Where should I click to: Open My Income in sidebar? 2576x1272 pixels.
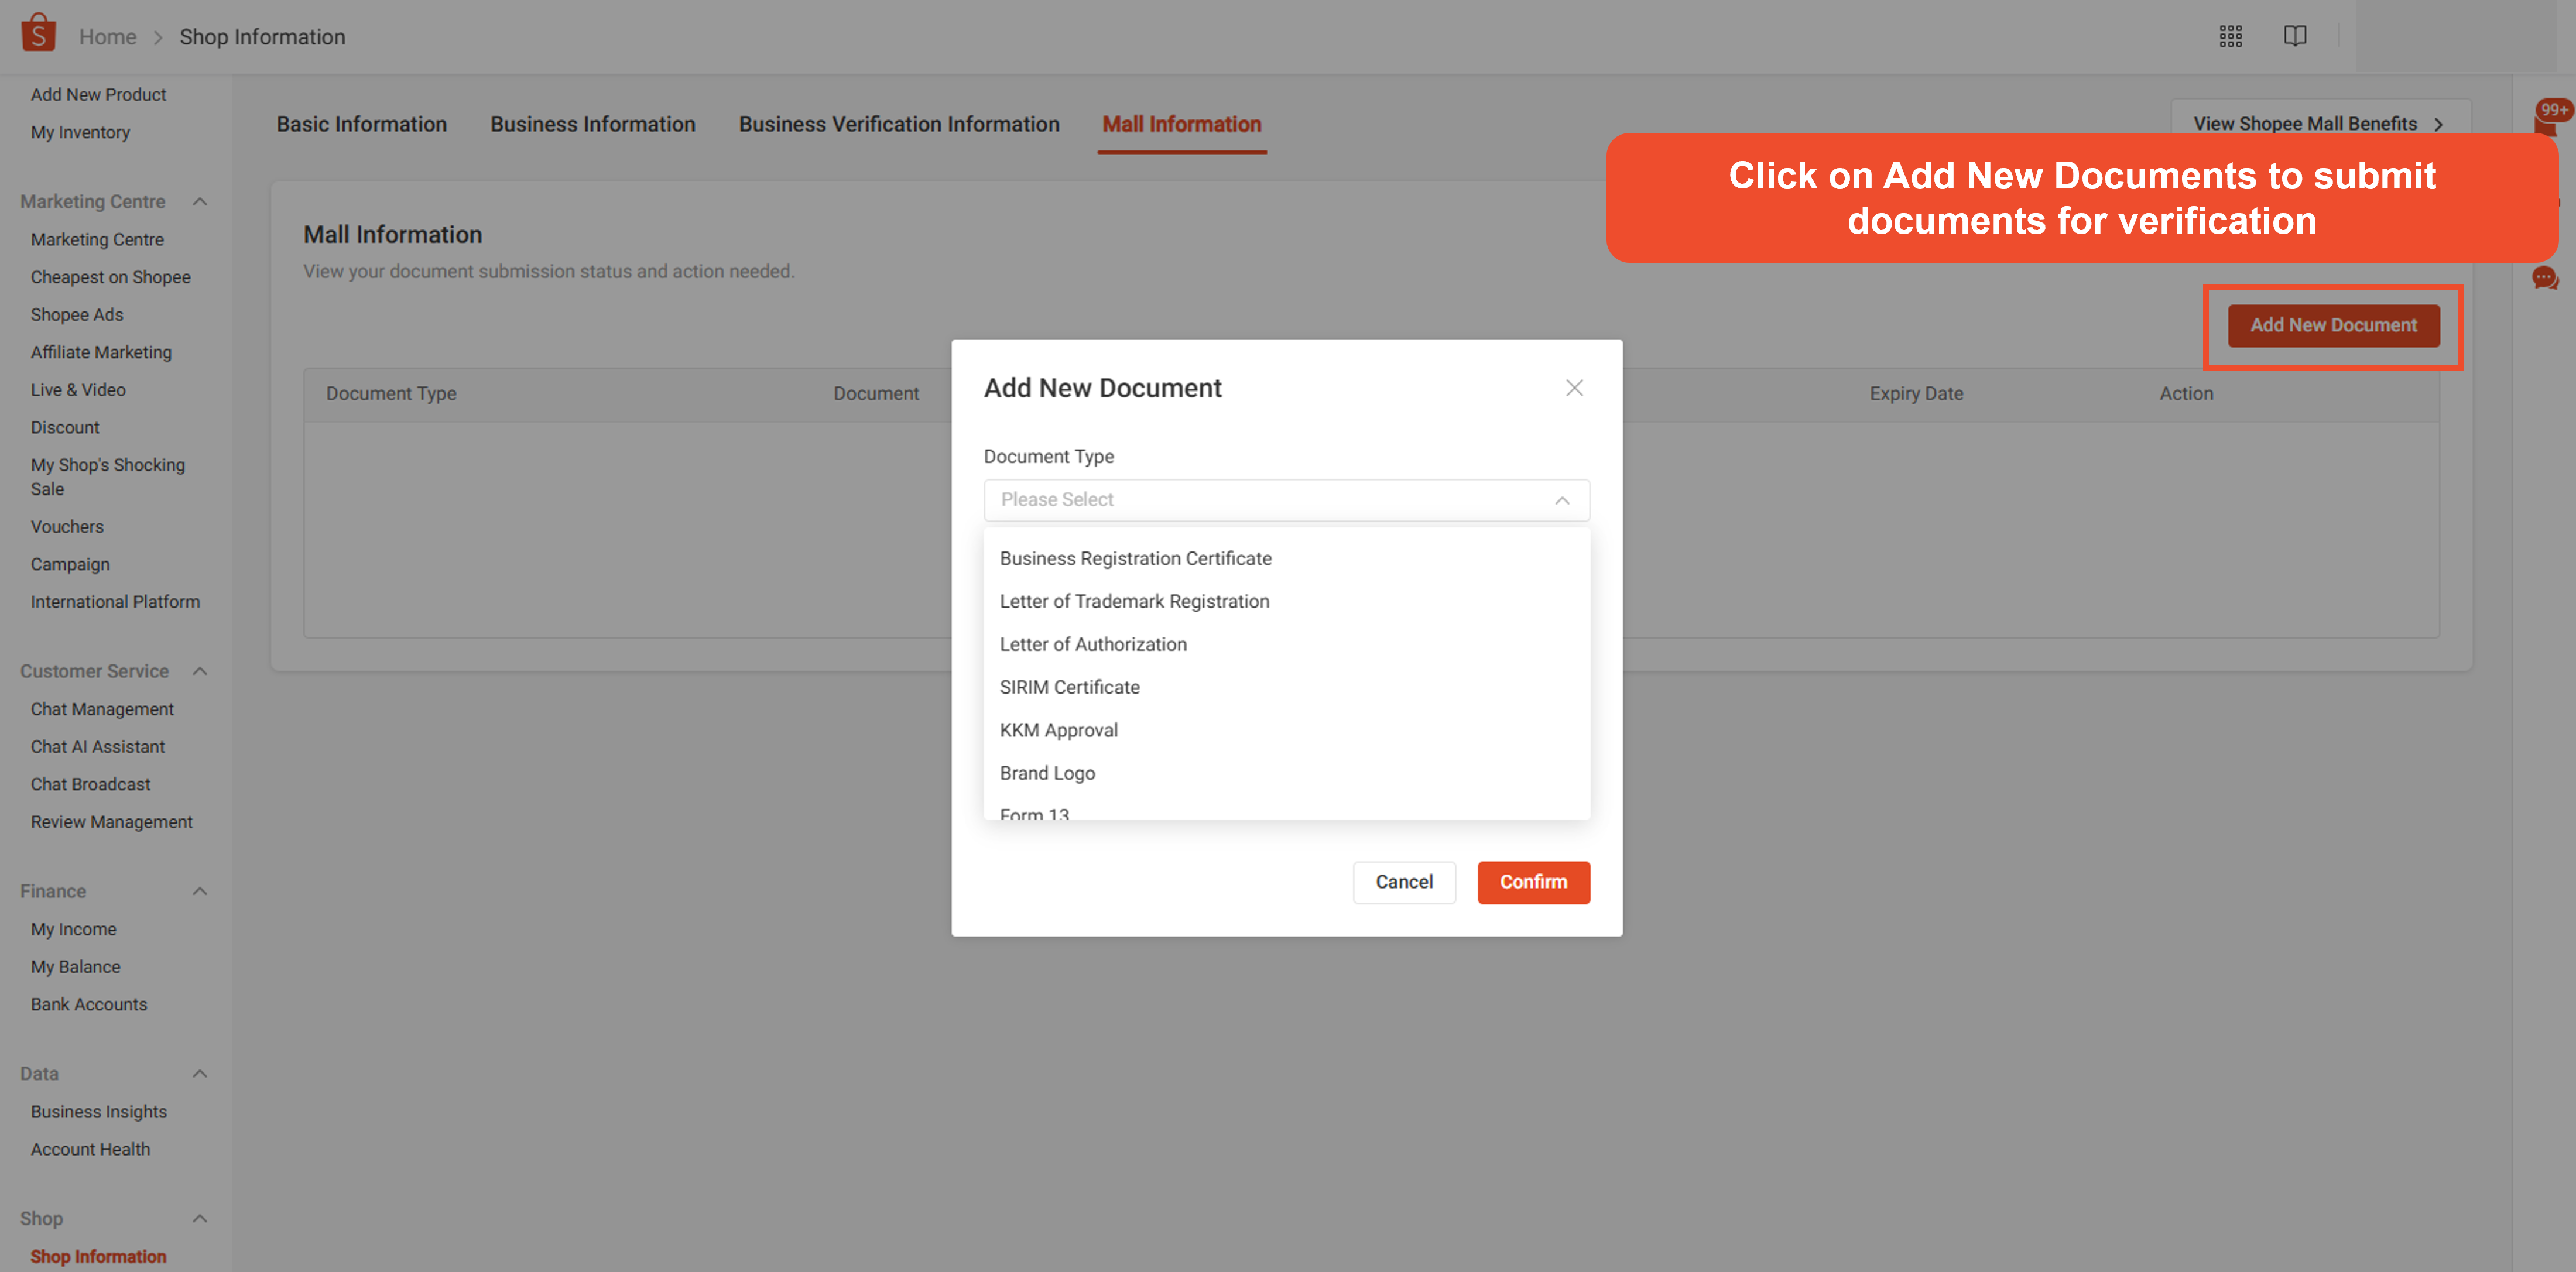73,930
